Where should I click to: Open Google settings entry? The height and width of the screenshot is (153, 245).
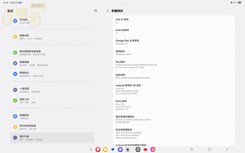click(52, 21)
